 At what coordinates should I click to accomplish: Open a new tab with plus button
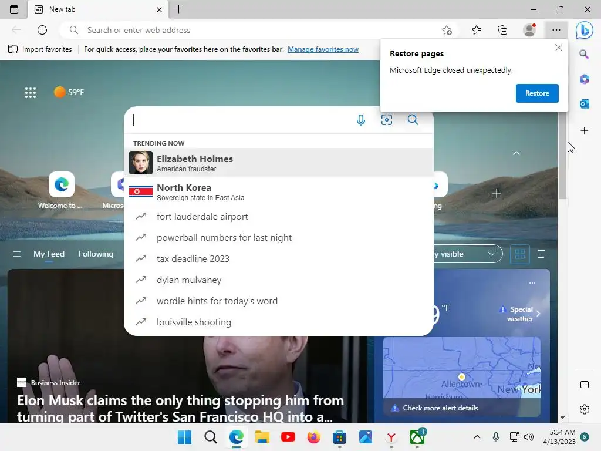tap(178, 9)
